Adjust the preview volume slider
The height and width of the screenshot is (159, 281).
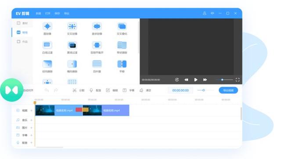224,80
